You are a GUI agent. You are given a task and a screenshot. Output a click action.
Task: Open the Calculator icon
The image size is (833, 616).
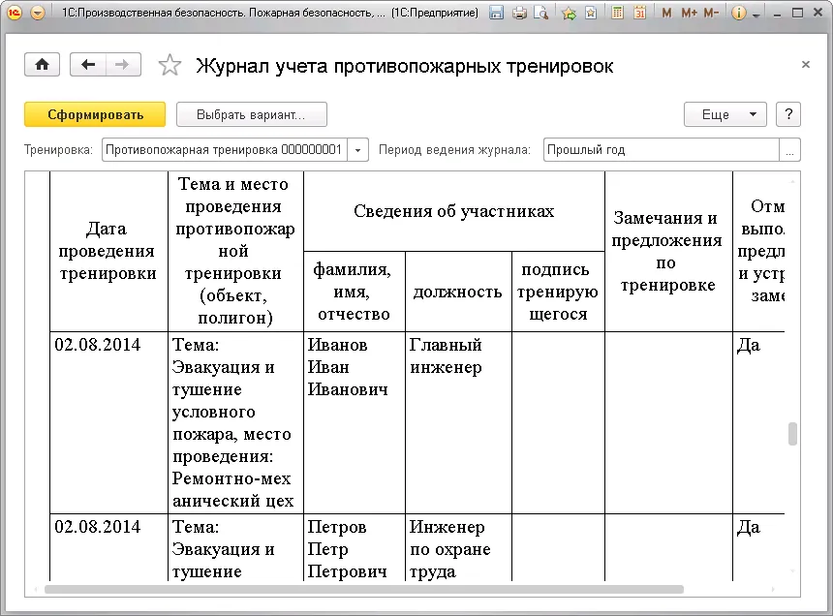[617, 13]
